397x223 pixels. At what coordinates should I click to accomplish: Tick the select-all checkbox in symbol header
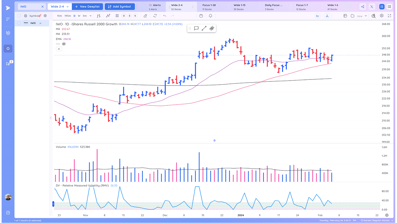(19, 16)
